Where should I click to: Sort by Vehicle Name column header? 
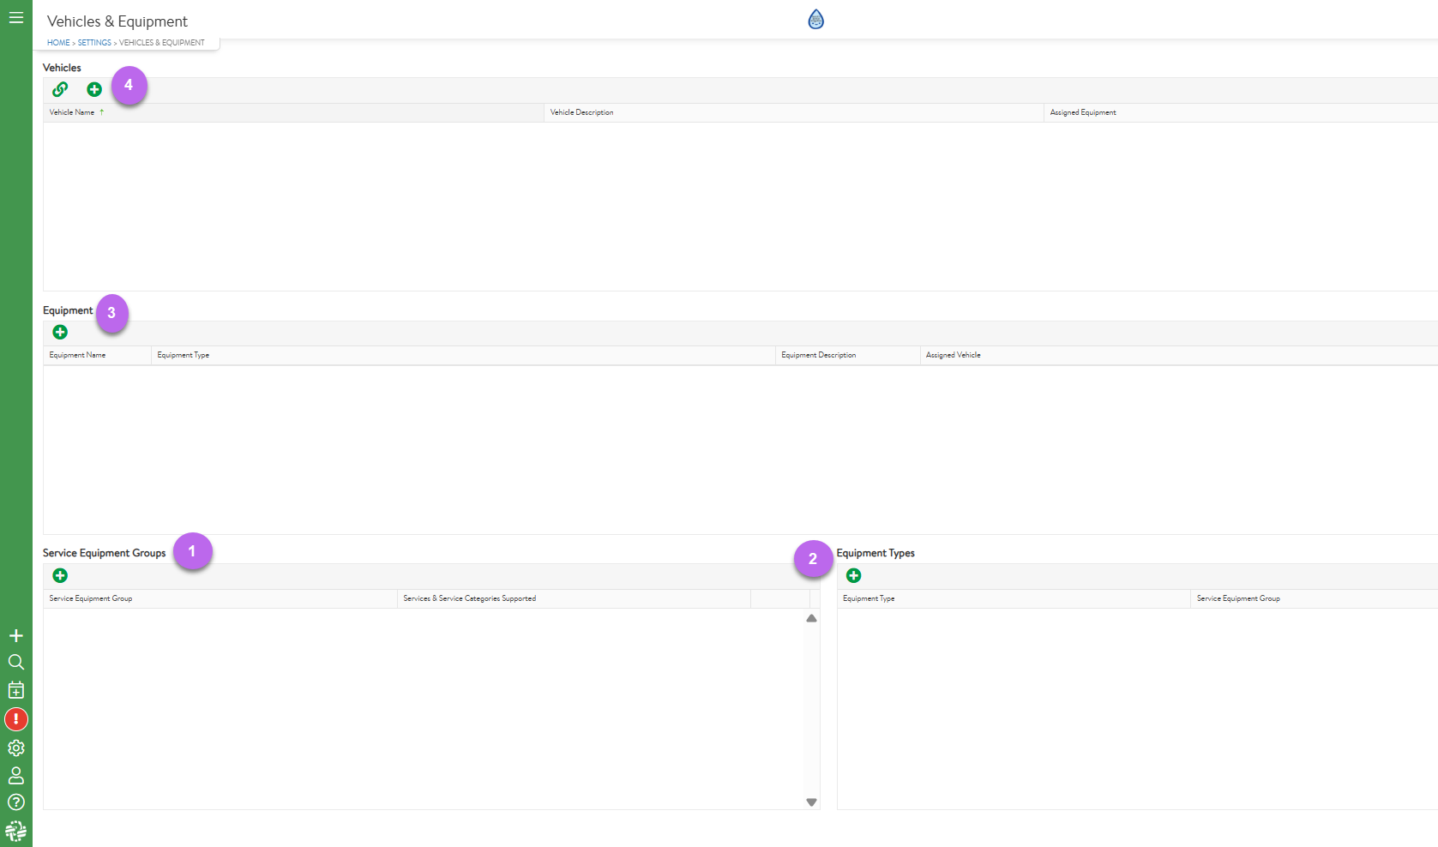[x=72, y=112]
